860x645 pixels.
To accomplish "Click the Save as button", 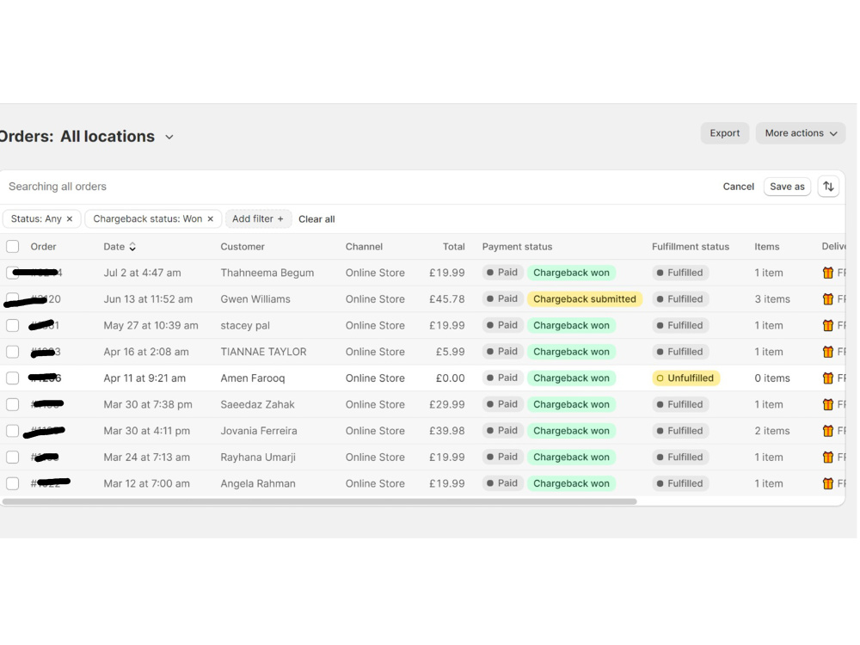I will click(787, 187).
